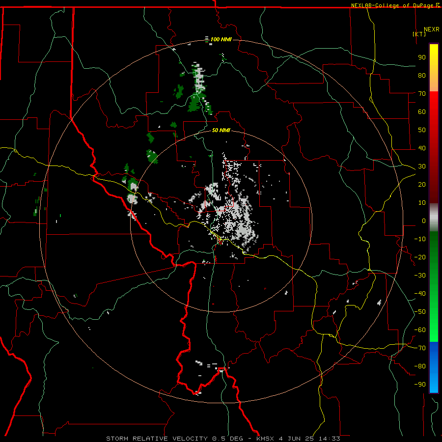
Task: Select the 0 value on velocity scale
Action: pos(424,221)
